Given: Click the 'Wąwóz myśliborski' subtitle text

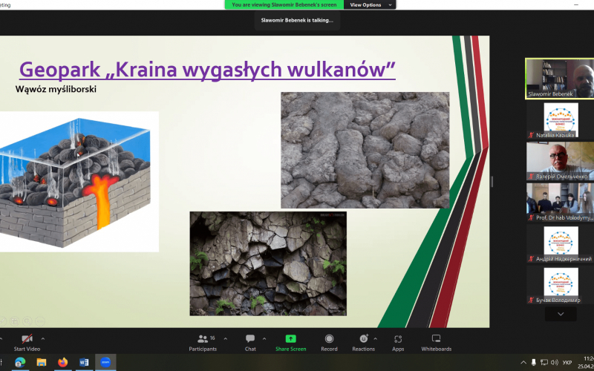Looking at the screenshot, I should (56, 89).
